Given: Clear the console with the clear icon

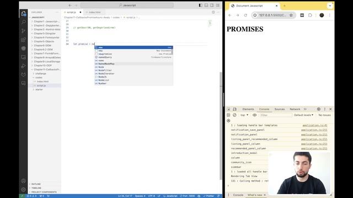Looking at the screenshot, I should point(234,115).
